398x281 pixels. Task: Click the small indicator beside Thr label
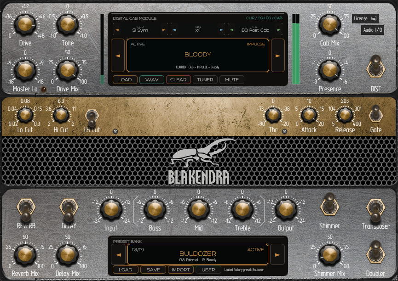click(284, 131)
